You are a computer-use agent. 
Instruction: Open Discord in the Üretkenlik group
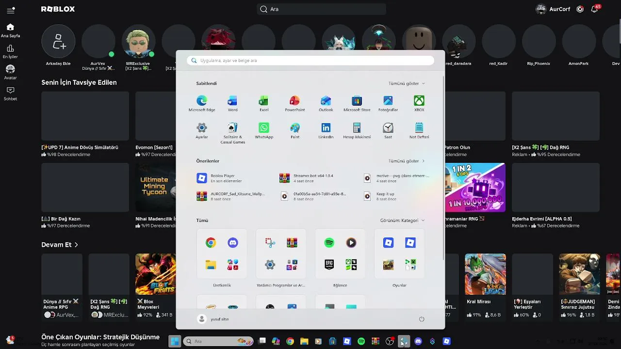click(x=233, y=243)
